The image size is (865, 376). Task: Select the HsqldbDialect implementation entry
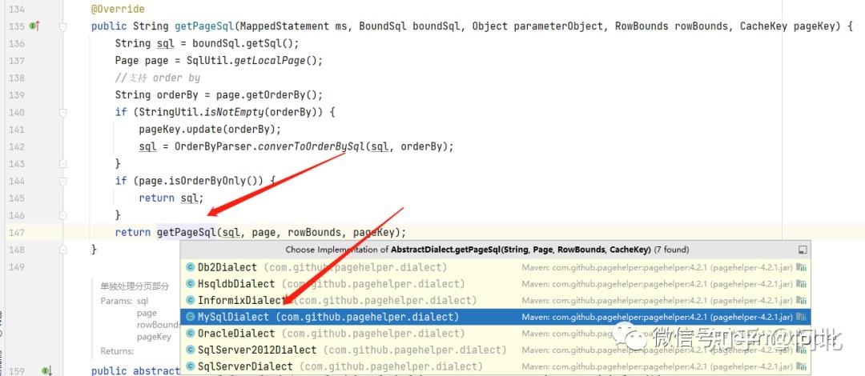[496, 284]
